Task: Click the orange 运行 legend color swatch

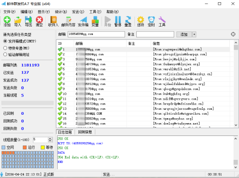Action: coord(25,147)
